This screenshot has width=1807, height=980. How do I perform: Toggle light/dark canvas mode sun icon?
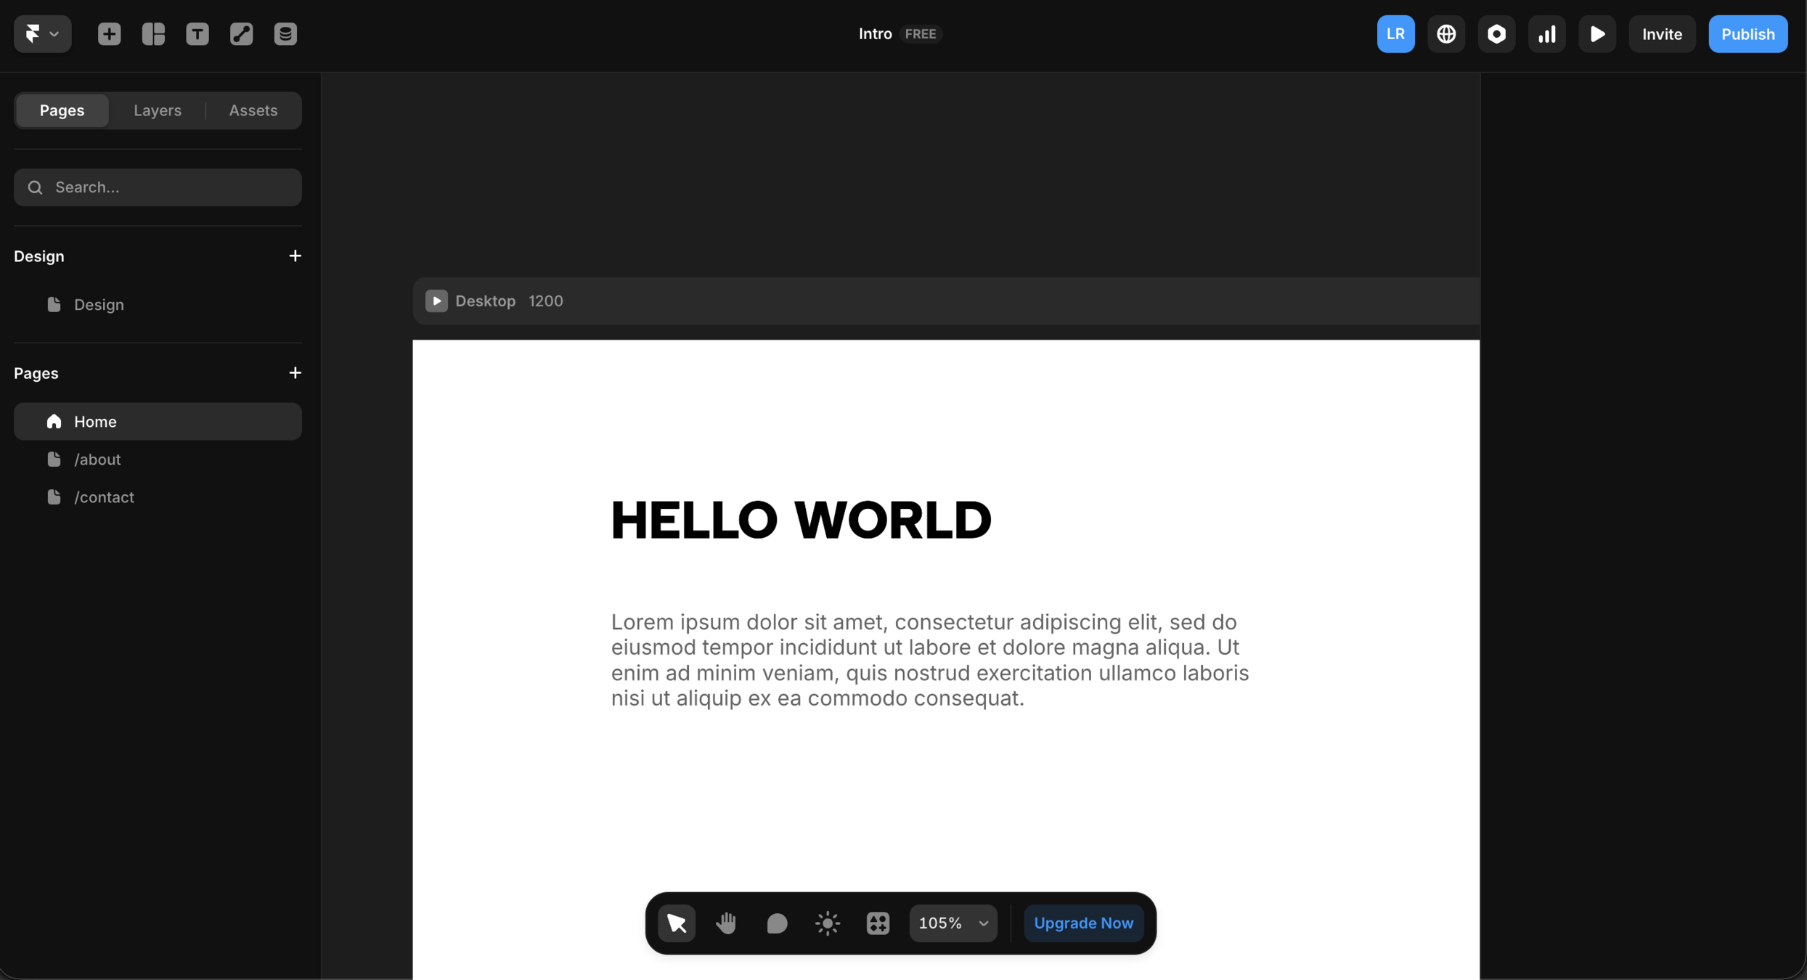coord(827,923)
